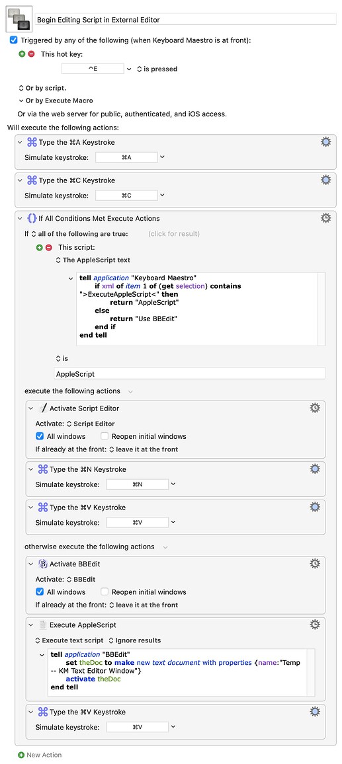Viewport: 342px width, 764px height.
Task: Toggle the 'Triggered by any of the following' checkbox
Action: tap(14, 40)
